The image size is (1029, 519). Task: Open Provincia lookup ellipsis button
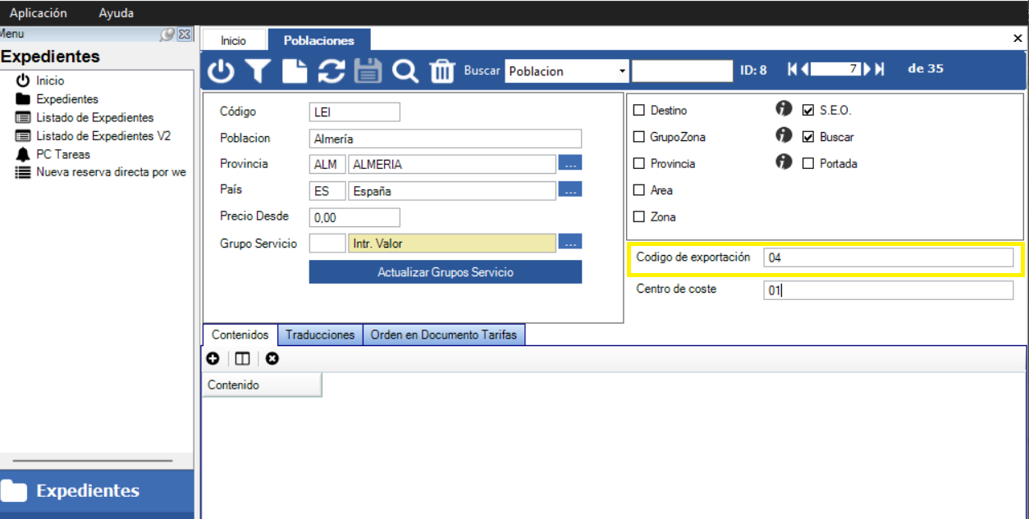(x=569, y=164)
